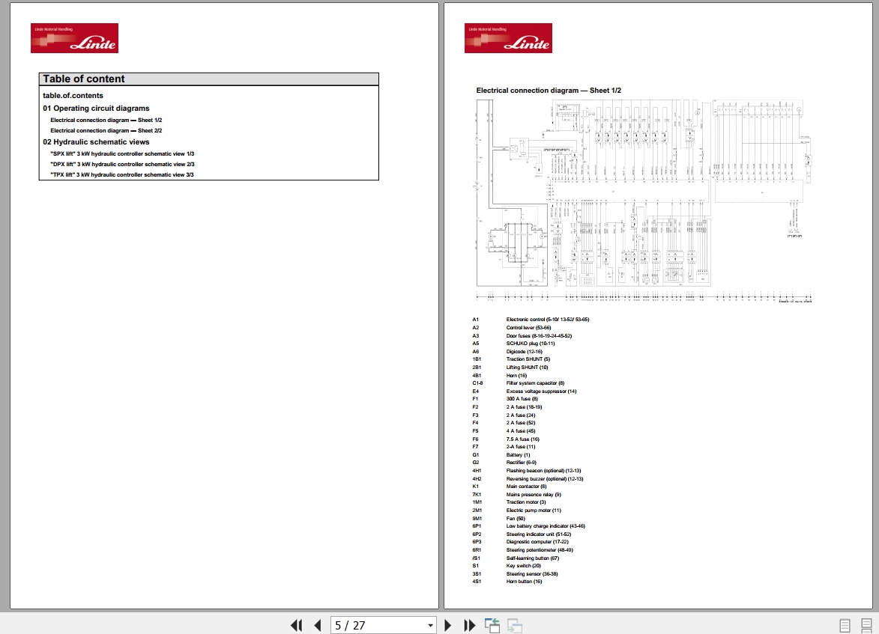Screen dimensions: 879x634
Task: Open 'DPX lift 3 kW hydraulic controller 2/3' link
Action: tap(122, 164)
